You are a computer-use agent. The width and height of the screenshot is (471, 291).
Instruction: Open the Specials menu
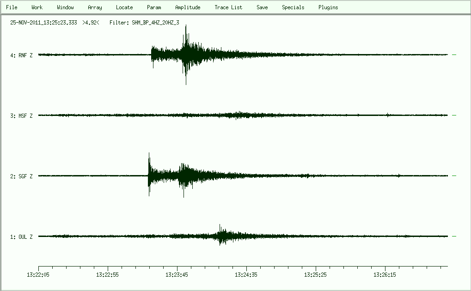pyautogui.click(x=293, y=7)
